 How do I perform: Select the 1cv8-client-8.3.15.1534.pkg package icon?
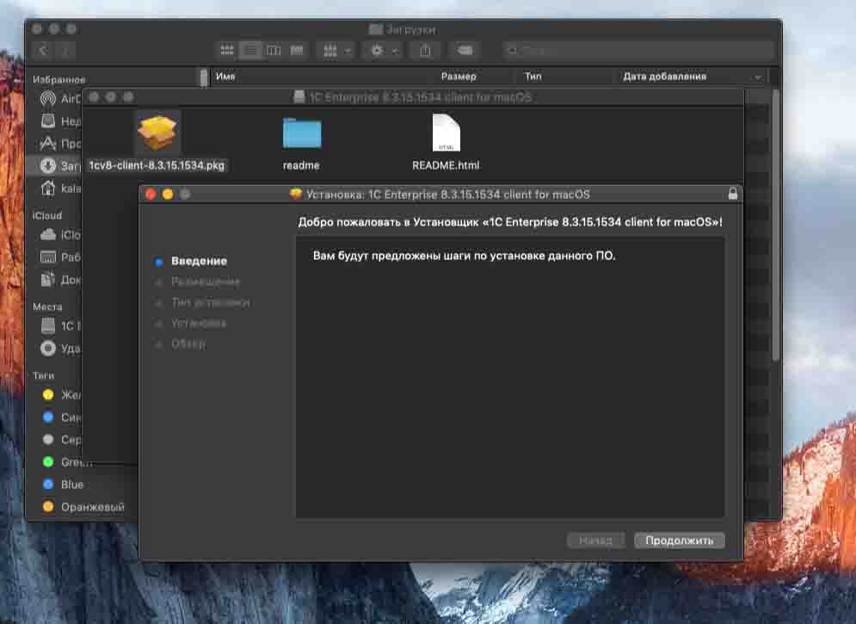point(157,133)
